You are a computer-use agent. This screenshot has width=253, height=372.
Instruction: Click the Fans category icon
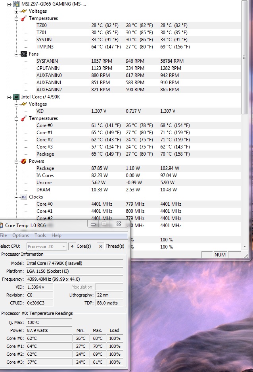pyautogui.click(x=24, y=54)
